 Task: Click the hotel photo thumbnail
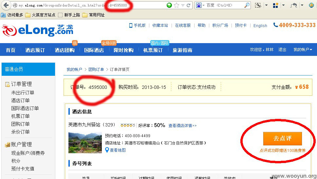coord(85,142)
